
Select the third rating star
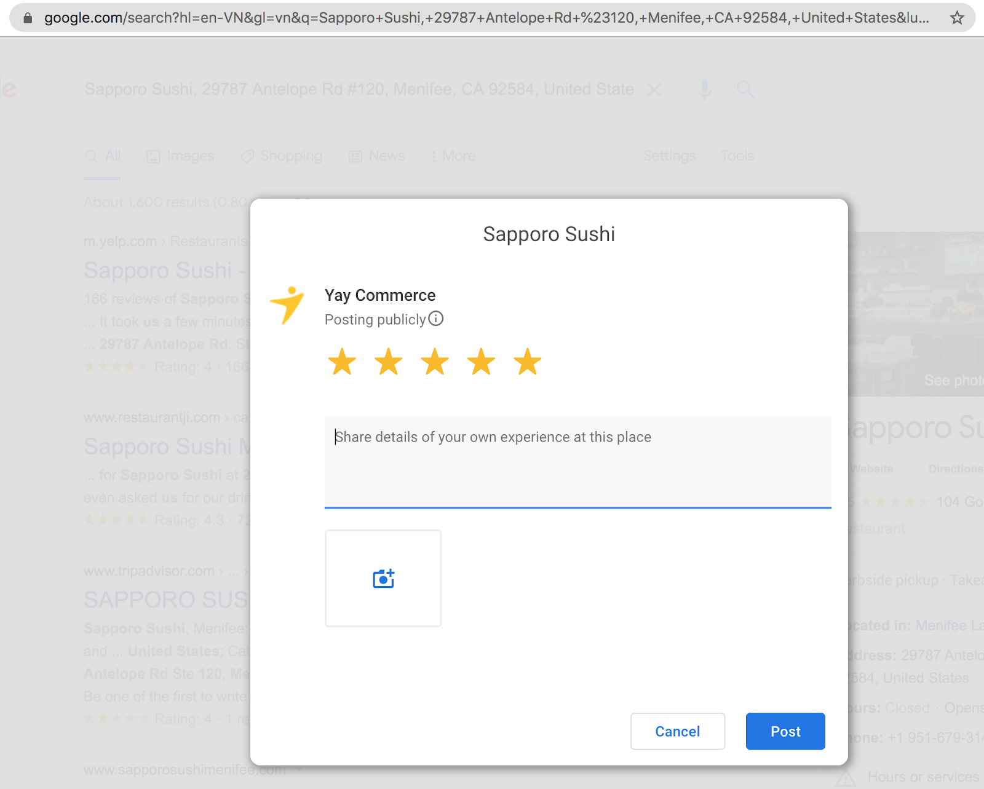(x=435, y=362)
